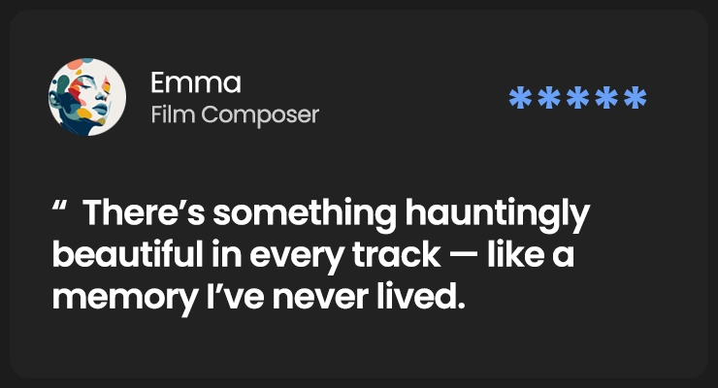Screen dimensions: 718x388
Task: Click the opening quotation mark
Action: coord(60,210)
